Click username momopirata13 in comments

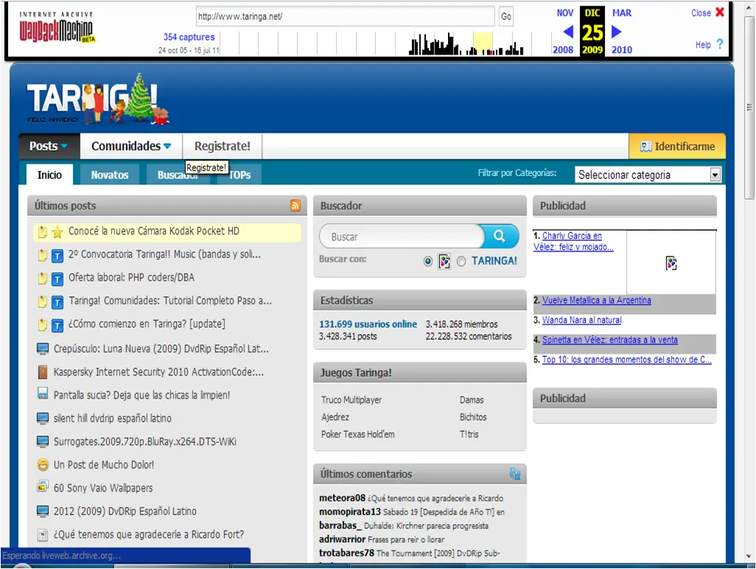349,511
